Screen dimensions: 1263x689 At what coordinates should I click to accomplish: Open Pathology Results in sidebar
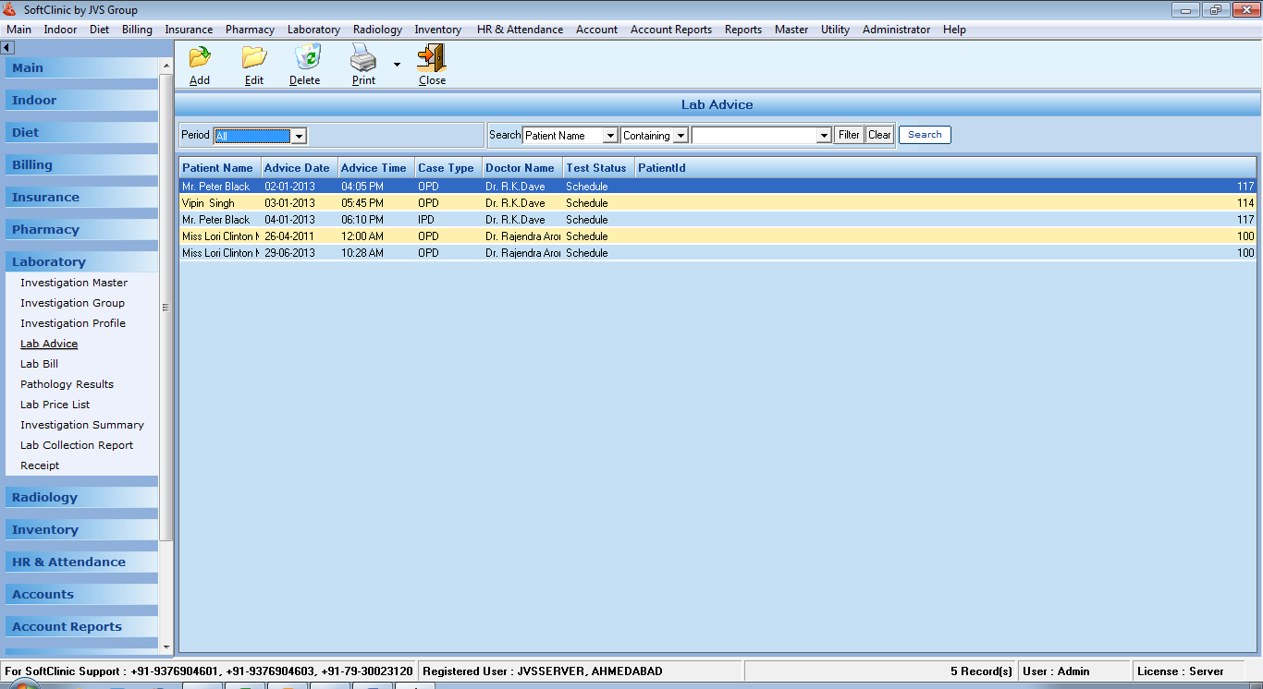coord(67,384)
